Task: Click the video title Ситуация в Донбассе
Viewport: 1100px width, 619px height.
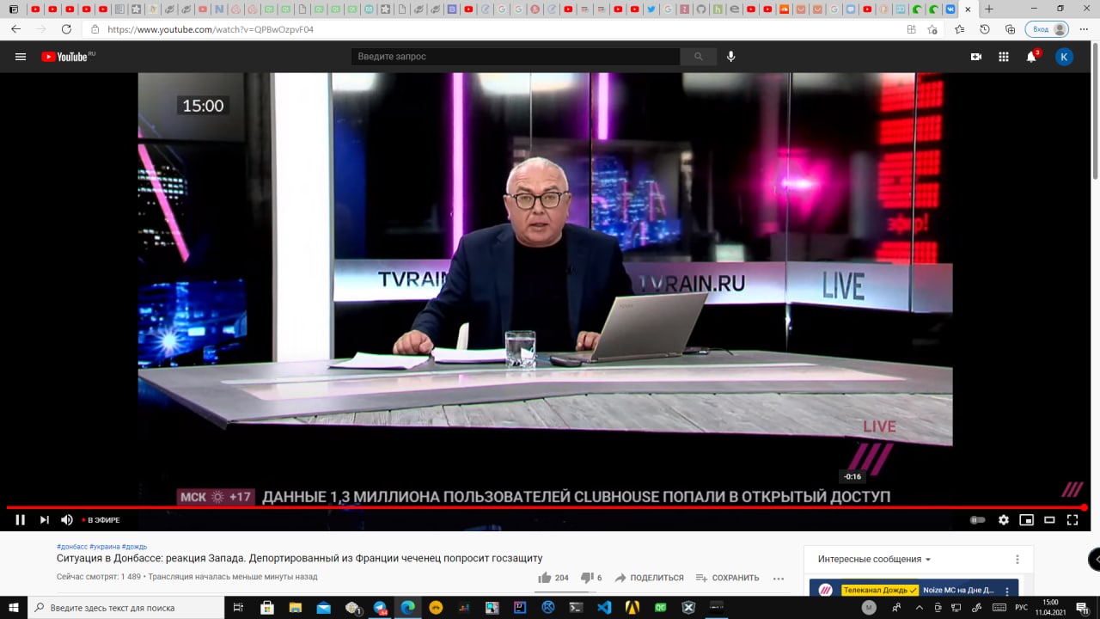Action: tap(300, 559)
